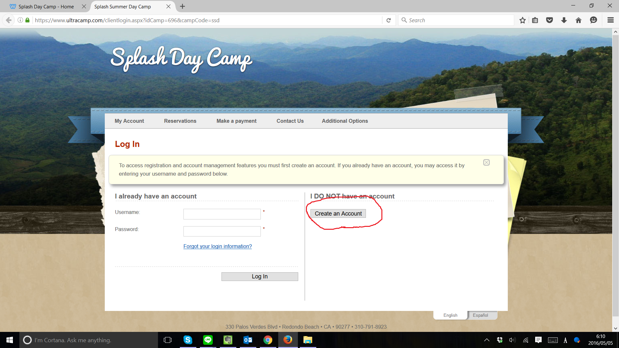Bookmark this page with star icon
619x348 pixels.
522,20
